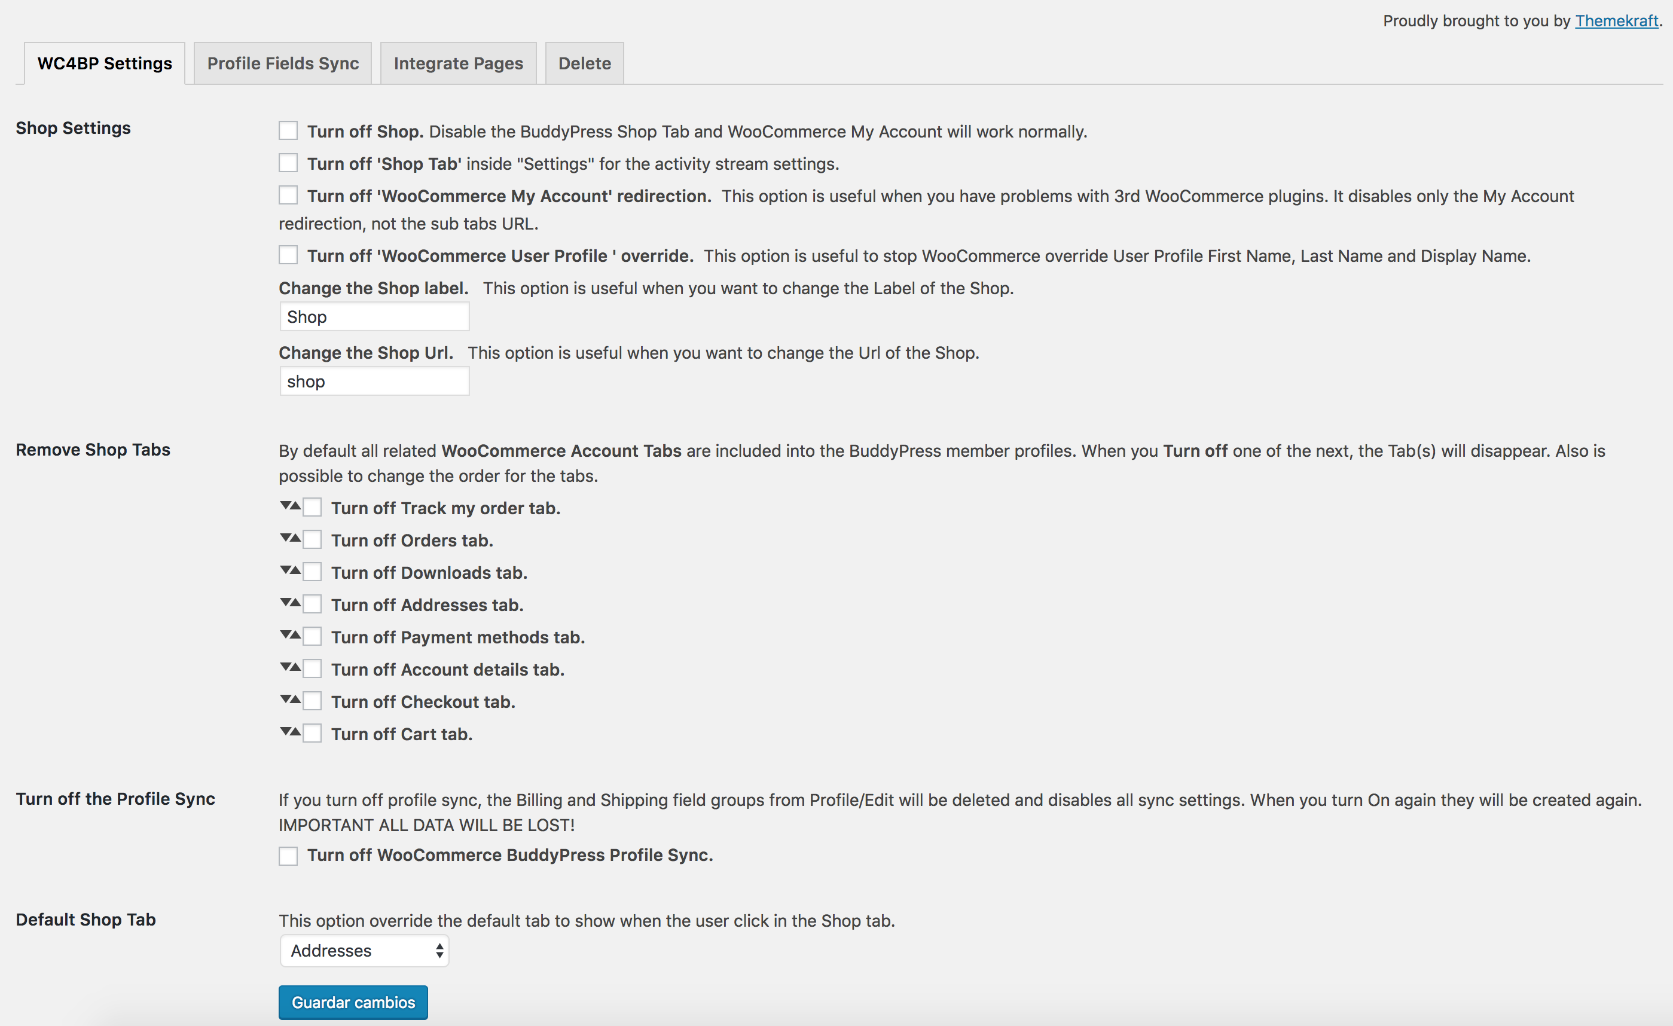
Task: Follow the Themekraft link
Action: [1616, 21]
